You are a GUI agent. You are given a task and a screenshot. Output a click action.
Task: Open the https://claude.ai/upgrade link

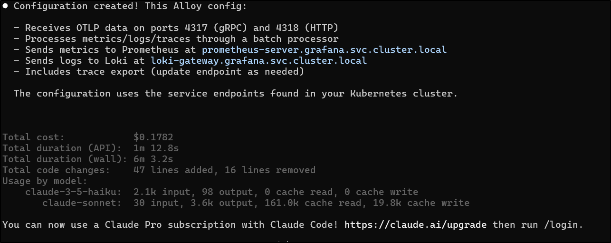(416, 224)
